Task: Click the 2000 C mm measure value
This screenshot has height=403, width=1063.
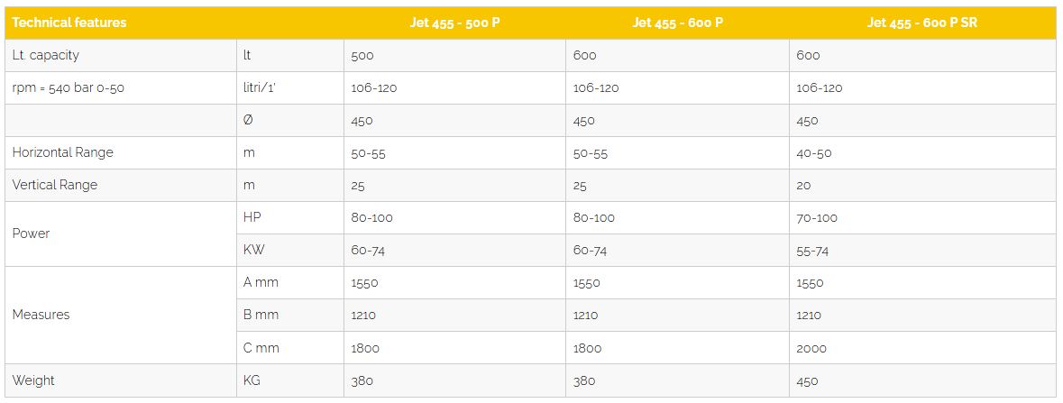Action: click(x=811, y=348)
